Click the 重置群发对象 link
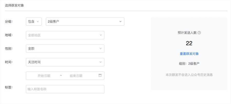The image size is (231, 104). 189,54
